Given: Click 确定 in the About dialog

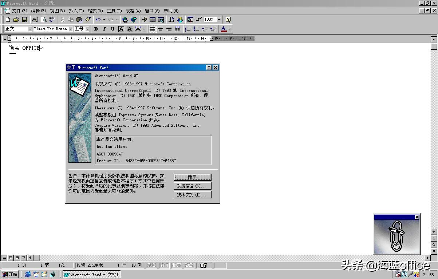Looking at the screenshot, I should tap(192, 177).
